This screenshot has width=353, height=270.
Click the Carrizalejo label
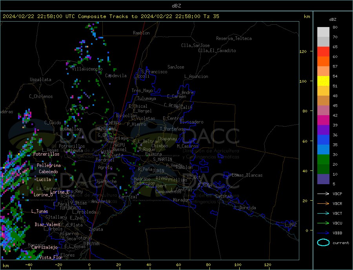tap(44, 247)
